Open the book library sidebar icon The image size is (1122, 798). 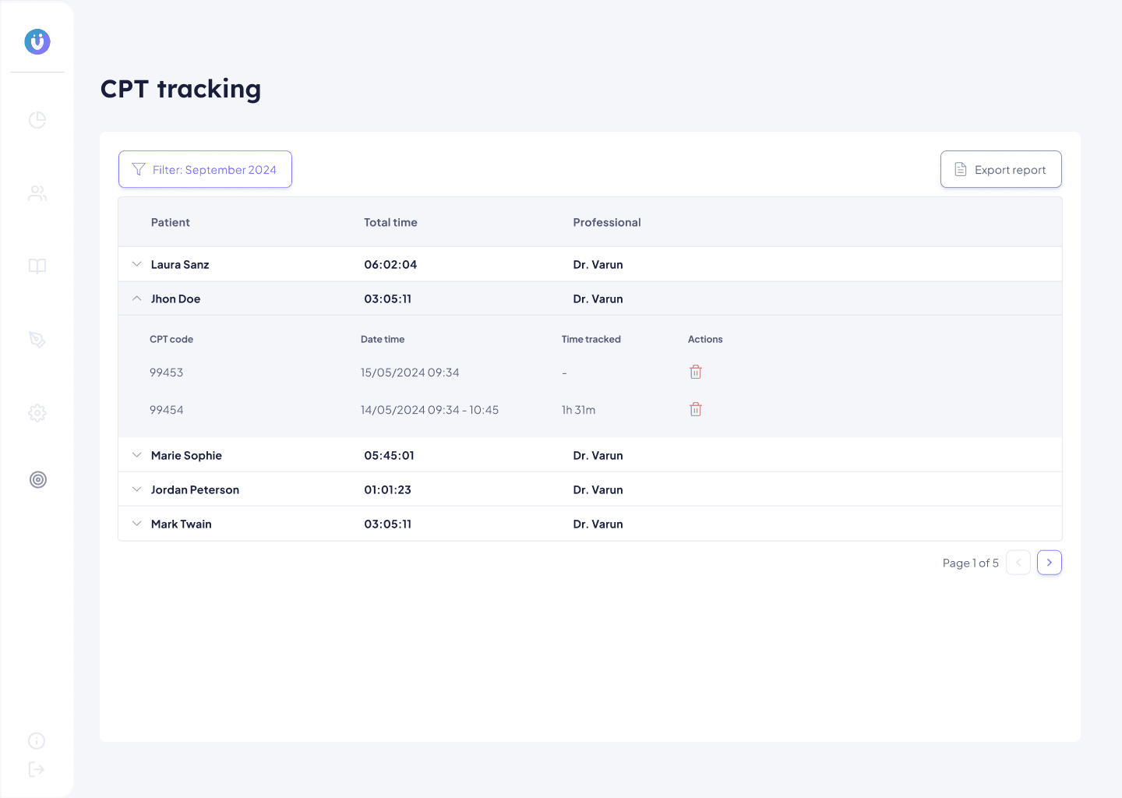(x=37, y=267)
